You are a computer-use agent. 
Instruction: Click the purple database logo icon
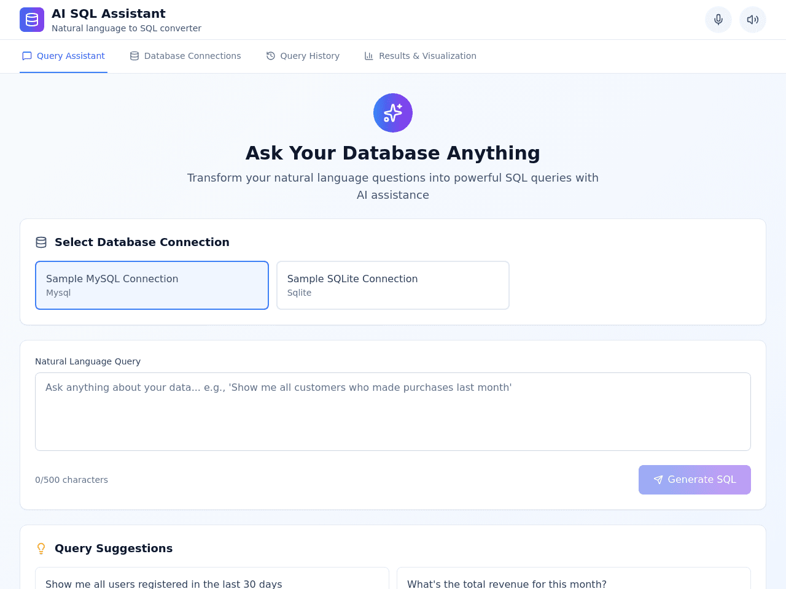coord(32,20)
